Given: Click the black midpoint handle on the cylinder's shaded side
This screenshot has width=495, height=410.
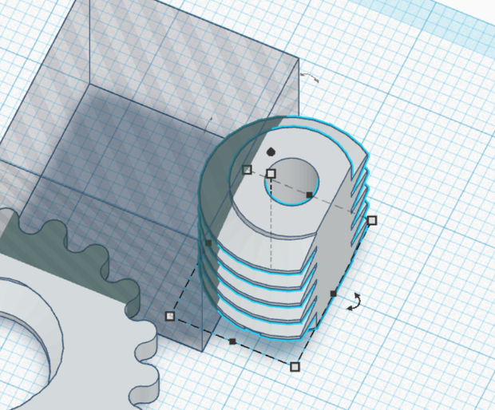Looking at the screenshot, I should point(208,242).
